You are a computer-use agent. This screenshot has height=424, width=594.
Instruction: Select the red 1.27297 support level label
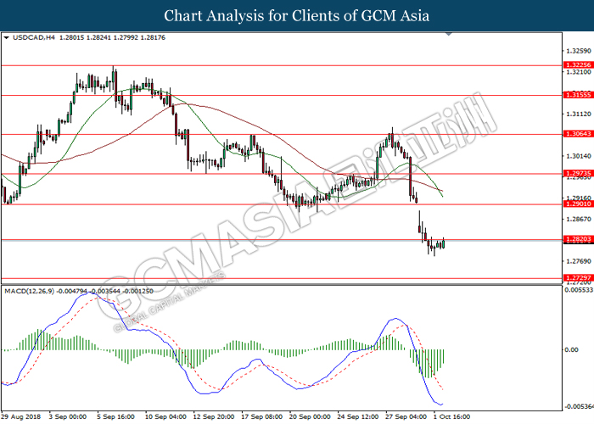(x=578, y=278)
